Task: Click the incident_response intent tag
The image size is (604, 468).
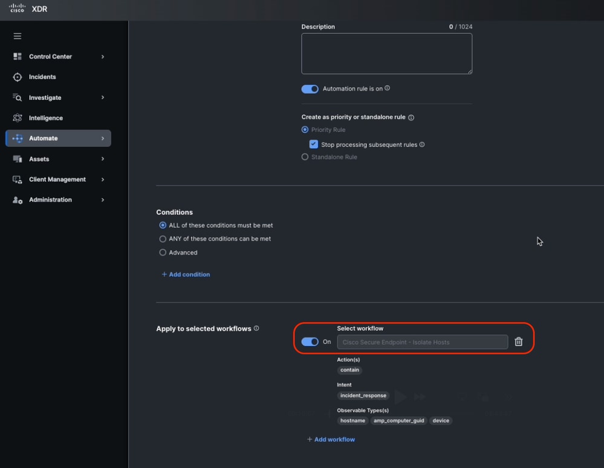Action: (363, 395)
